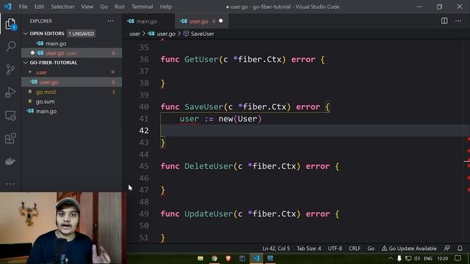Open notifications bell in status bar
Screen dimensions: 470x264
pos(460,249)
